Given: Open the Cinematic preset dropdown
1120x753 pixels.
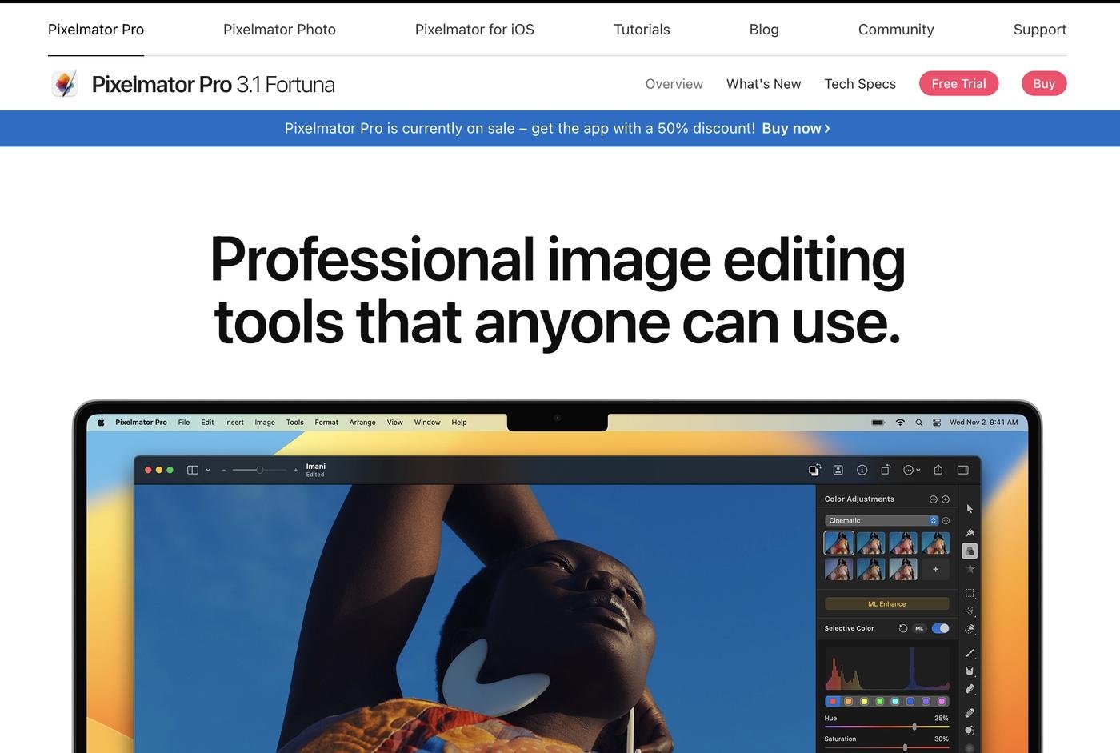Looking at the screenshot, I should click(x=881, y=520).
